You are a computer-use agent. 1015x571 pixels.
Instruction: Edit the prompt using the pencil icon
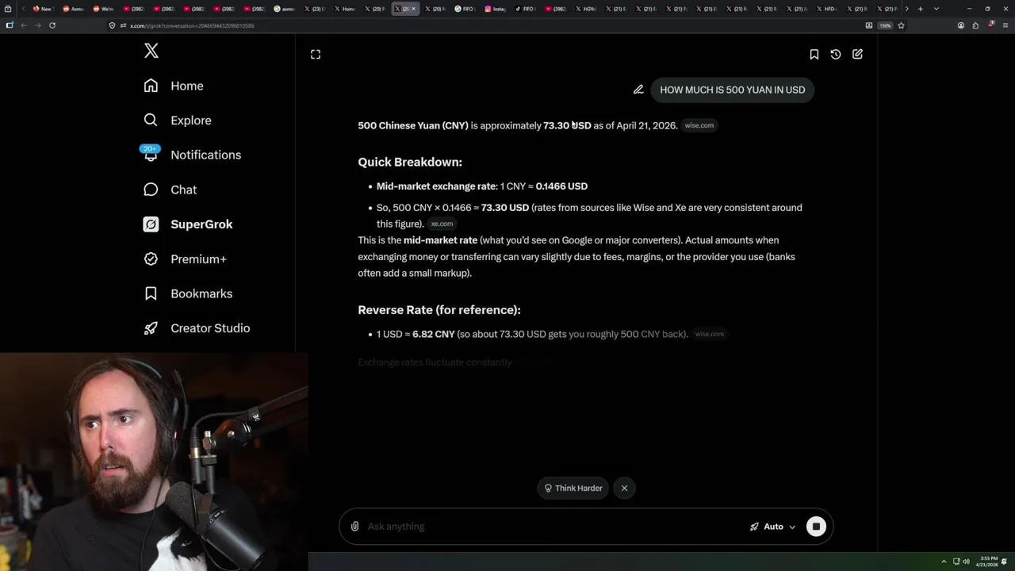(638, 90)
